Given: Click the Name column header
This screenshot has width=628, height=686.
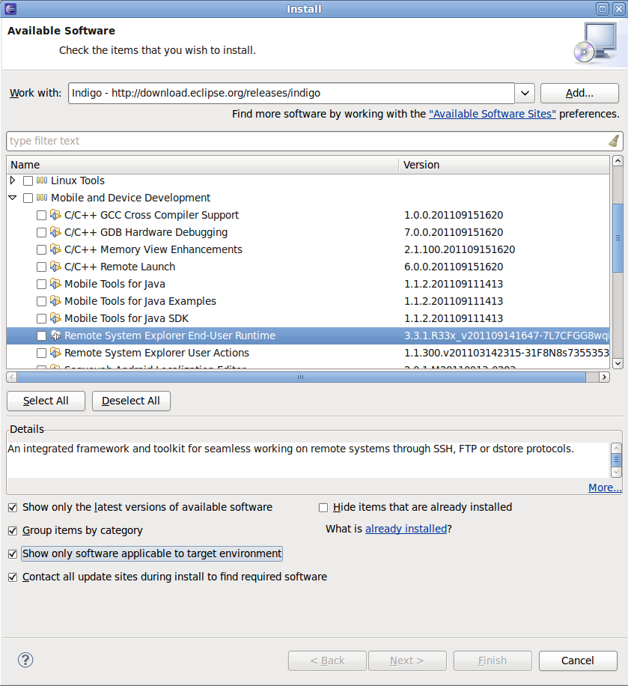Looking at the screenshot, I should coord(203,165).
